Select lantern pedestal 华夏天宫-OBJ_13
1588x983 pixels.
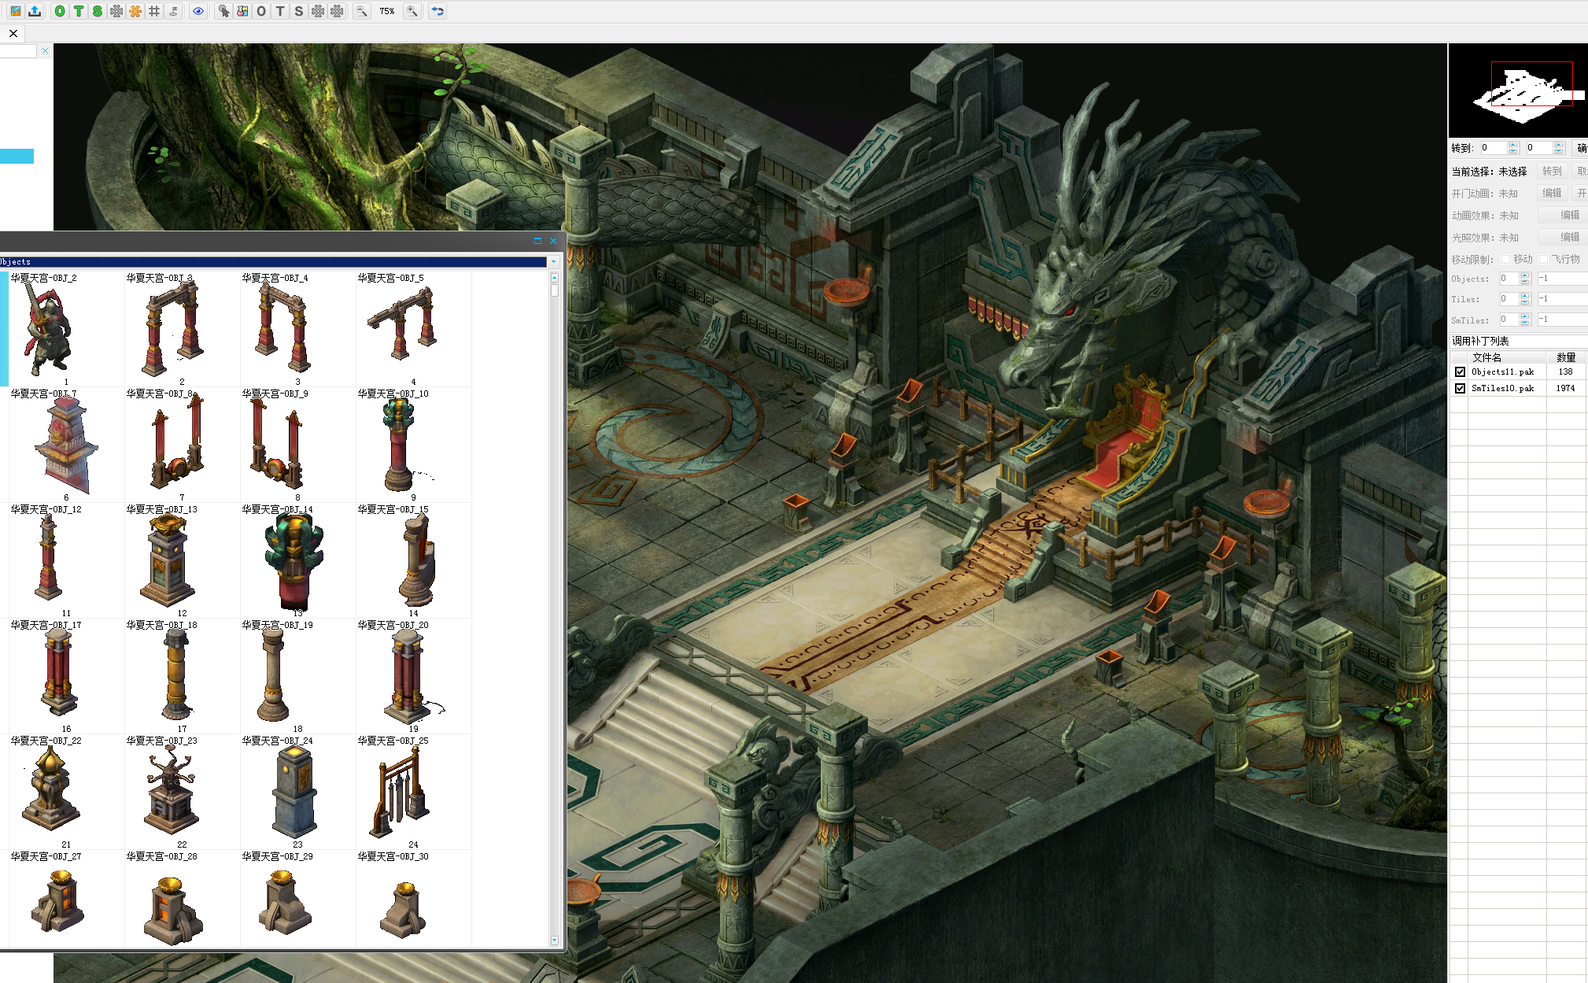tap(182, 560)
